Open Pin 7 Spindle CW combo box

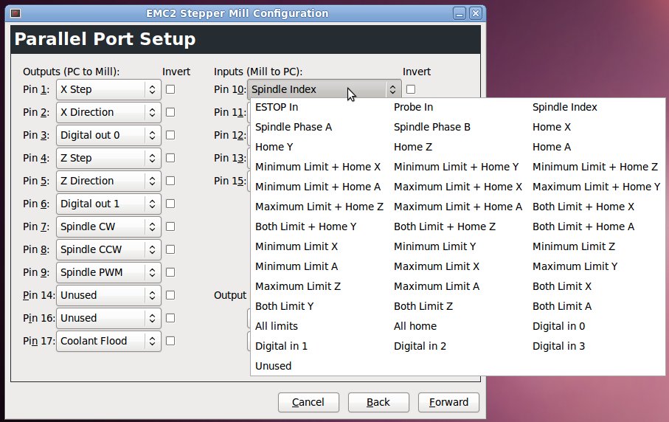pyautogui.click(x=108, y=226)
